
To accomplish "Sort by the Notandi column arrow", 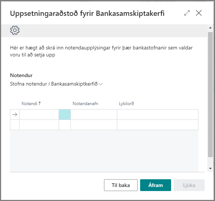I will point(39,103).
